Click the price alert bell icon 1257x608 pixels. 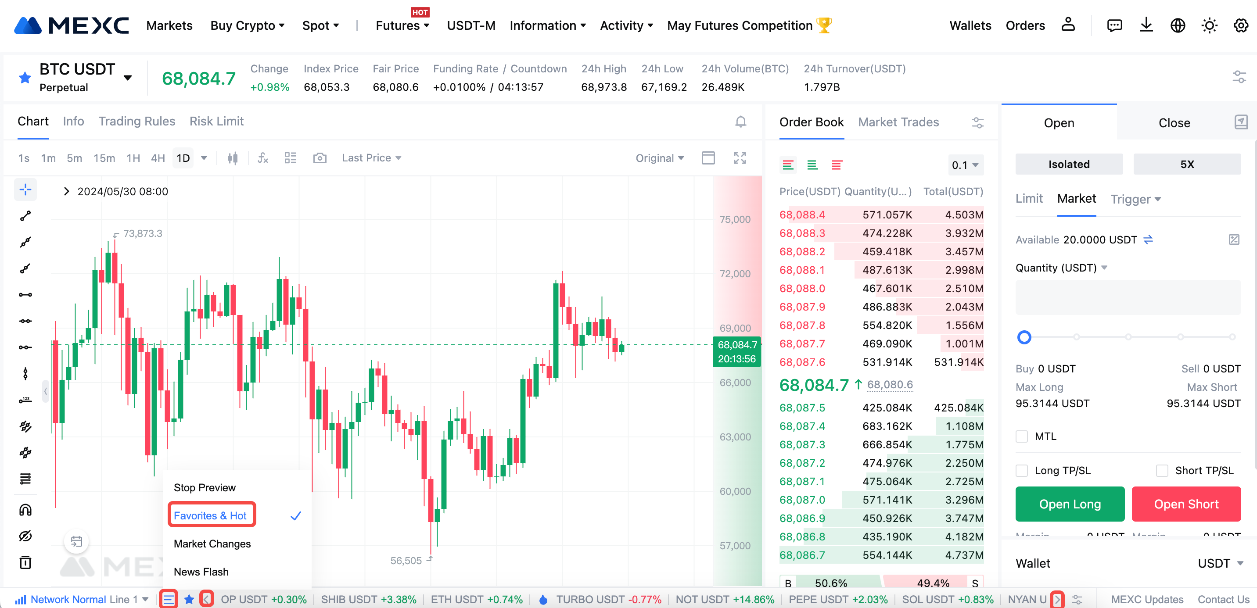click(x=740, y=122)
